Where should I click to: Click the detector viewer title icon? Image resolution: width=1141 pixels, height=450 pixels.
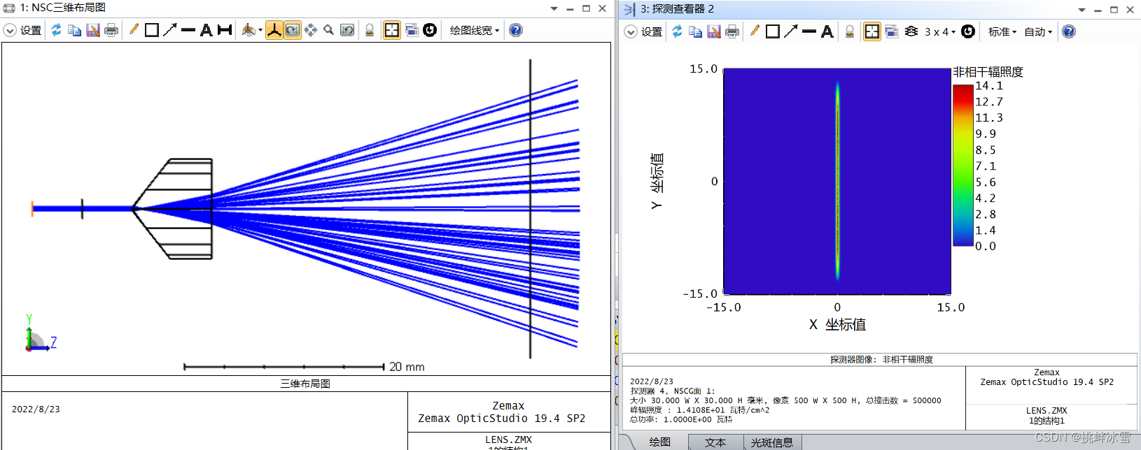pyautogui.click(x=629, y=9)
